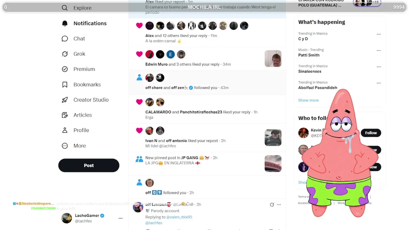Open the Articles icon in sidebar
Screen dimensions: 409x230
65,115
